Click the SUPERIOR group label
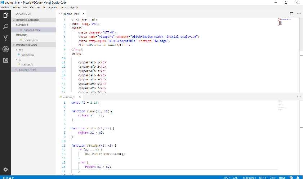 point(22,25)
